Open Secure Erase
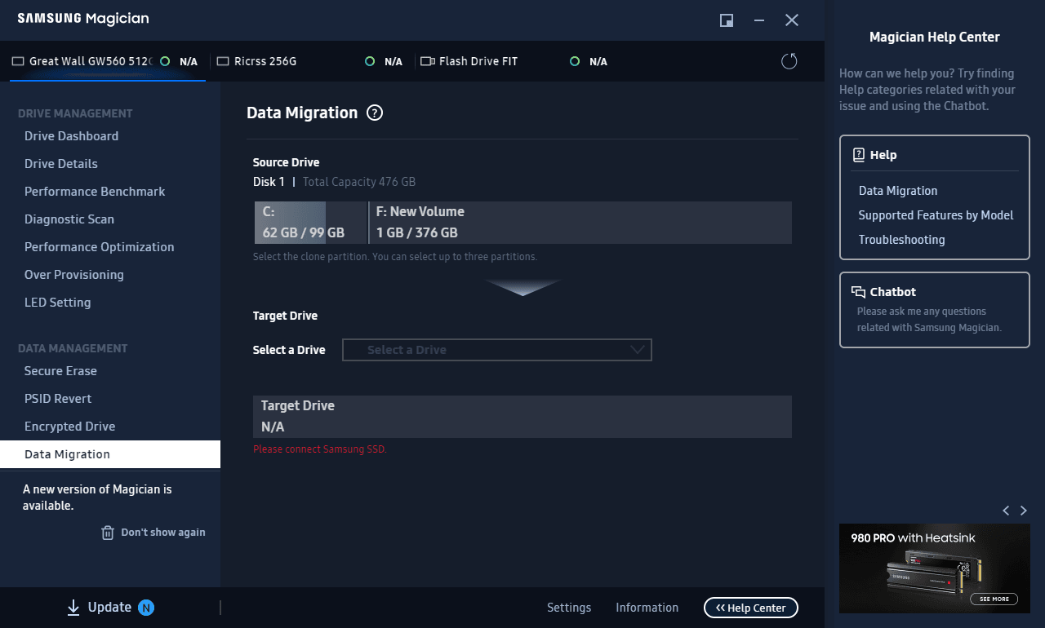 [x=110, y=371]
